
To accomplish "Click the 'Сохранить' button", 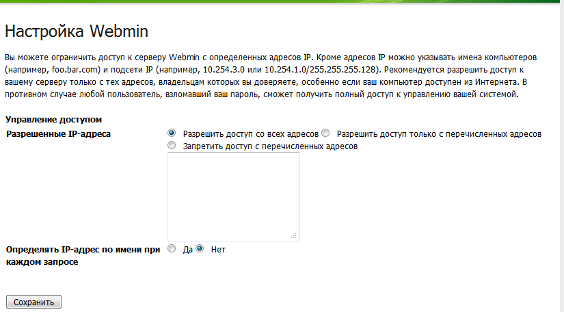I will point(33,302).
